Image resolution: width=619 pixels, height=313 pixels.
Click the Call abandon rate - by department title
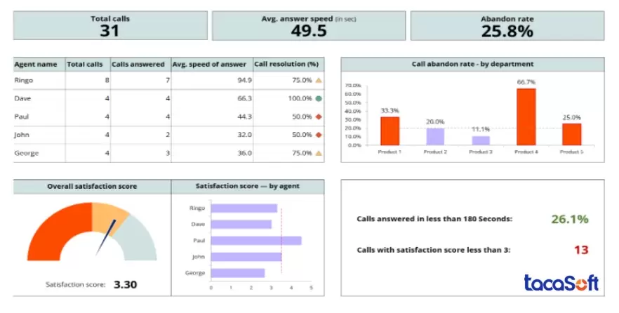pyautogui.click(x=472, y=64)
